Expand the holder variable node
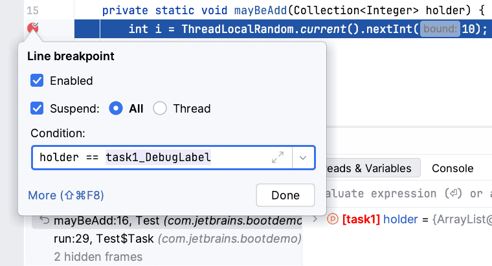 [315, 220]
